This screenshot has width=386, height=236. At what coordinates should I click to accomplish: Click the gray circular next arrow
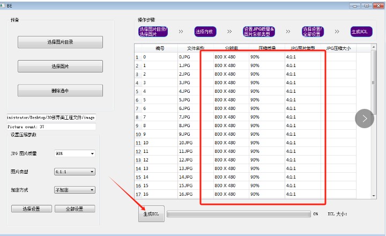365,119
